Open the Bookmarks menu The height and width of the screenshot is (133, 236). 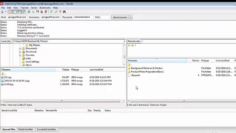45,8
